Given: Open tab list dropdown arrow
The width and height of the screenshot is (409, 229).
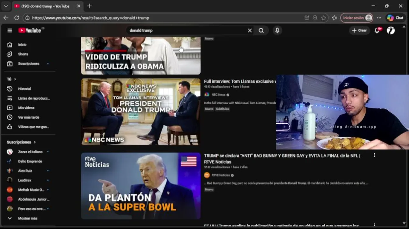Looking at the screenshot, I should (6, 6).
